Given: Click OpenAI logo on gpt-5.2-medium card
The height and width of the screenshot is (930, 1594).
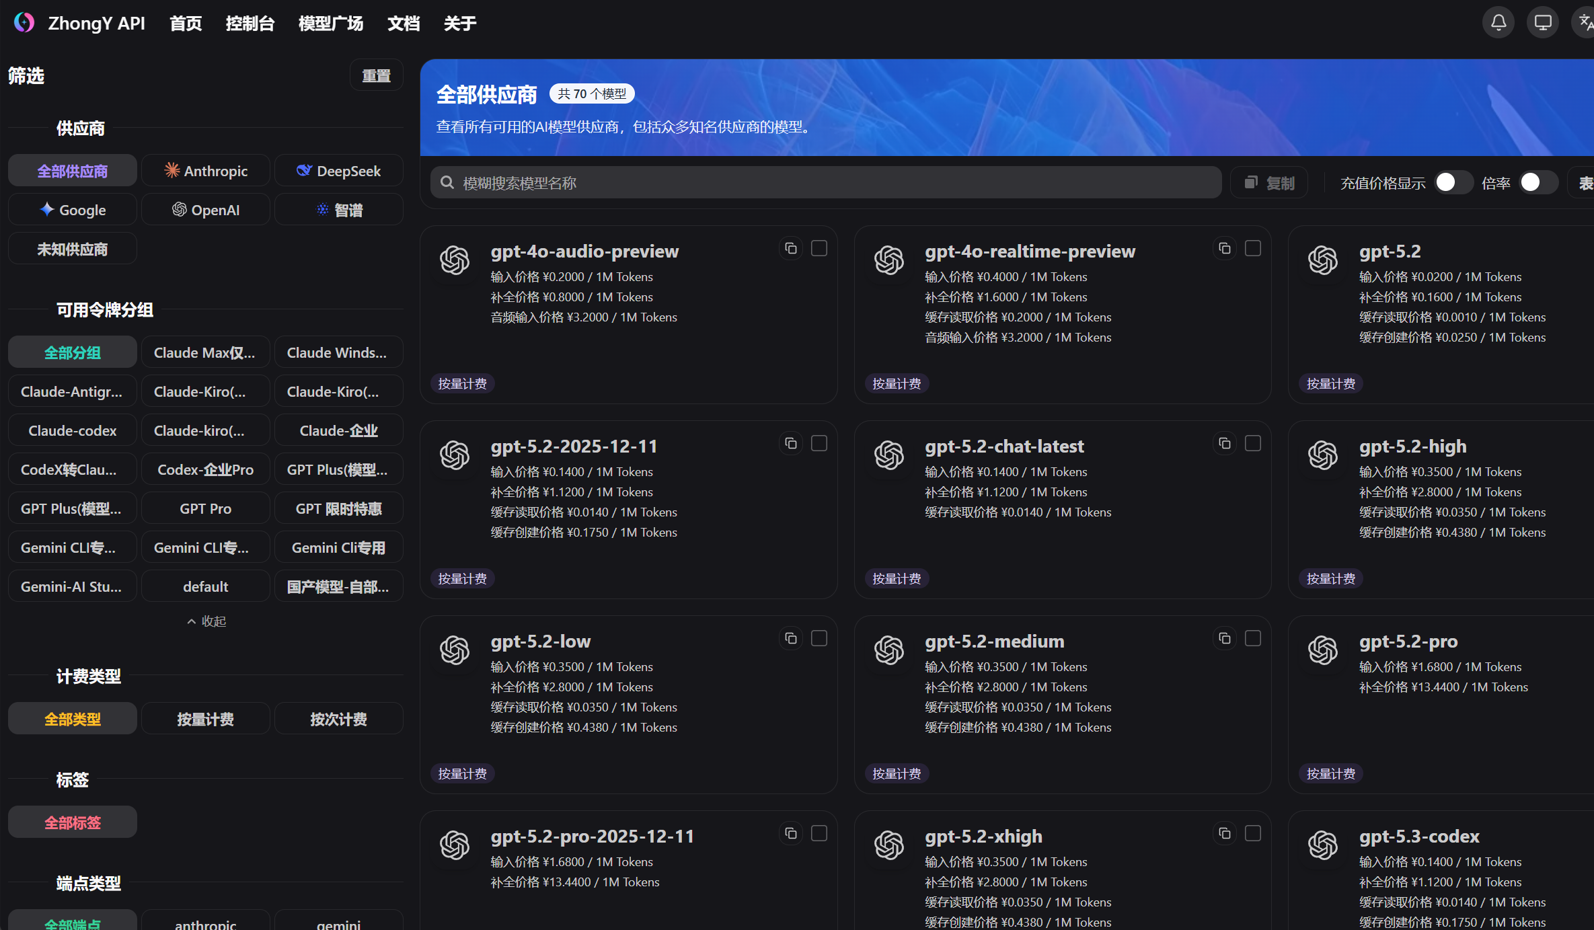Looking at the screenshot, I should [x=889, y=650].
